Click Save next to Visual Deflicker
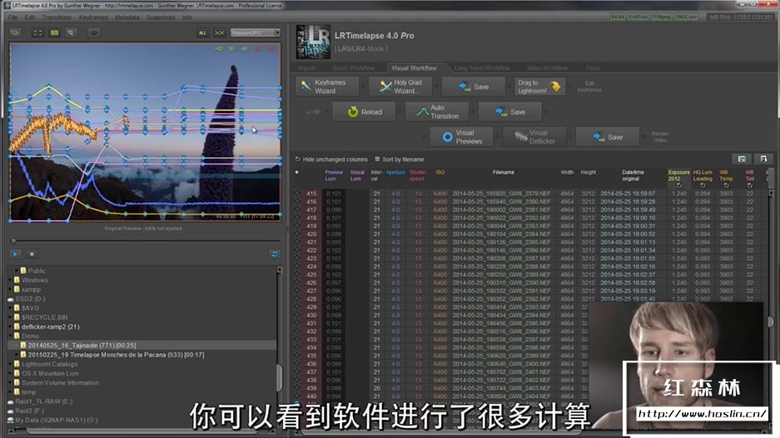The image size is (780, 438). click(x=608, y=136)
